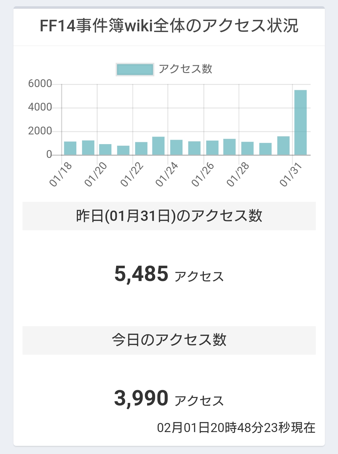Click the bar above the 01/22 label
This screenshot has width=338, height=454.
[x=141, y=149]
